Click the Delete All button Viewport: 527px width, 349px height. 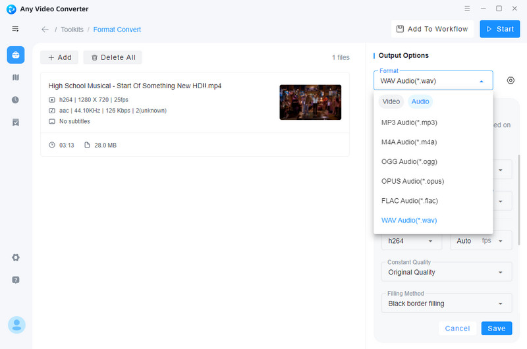(x=113, y=57)
